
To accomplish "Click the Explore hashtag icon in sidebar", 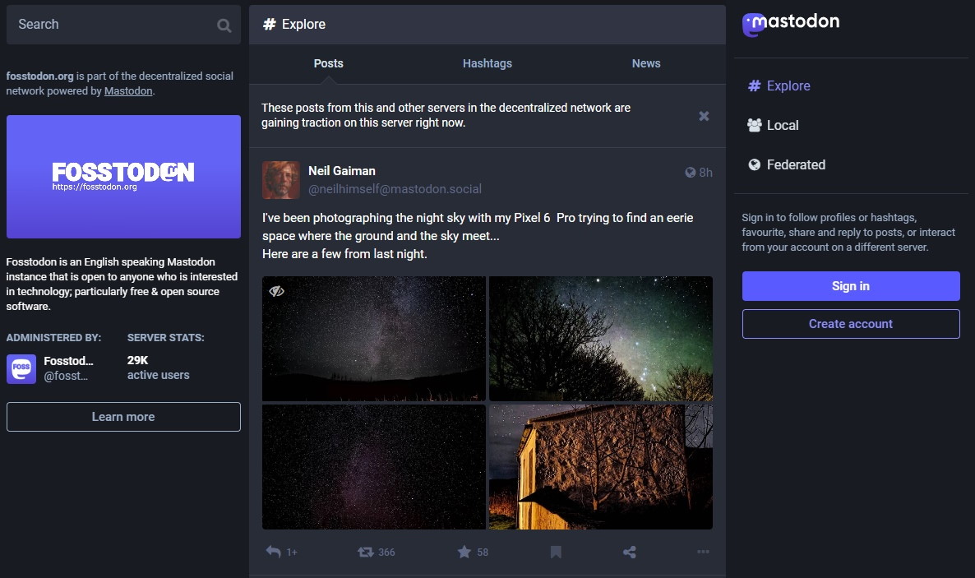I will click(x=754, y=86).
